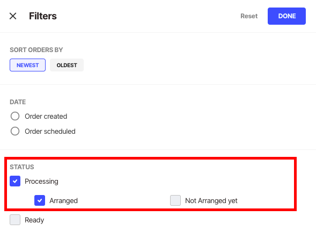Confirm filters with the DONE button
The height and width of the screenshot is (238, 316).
pos(286,16)
